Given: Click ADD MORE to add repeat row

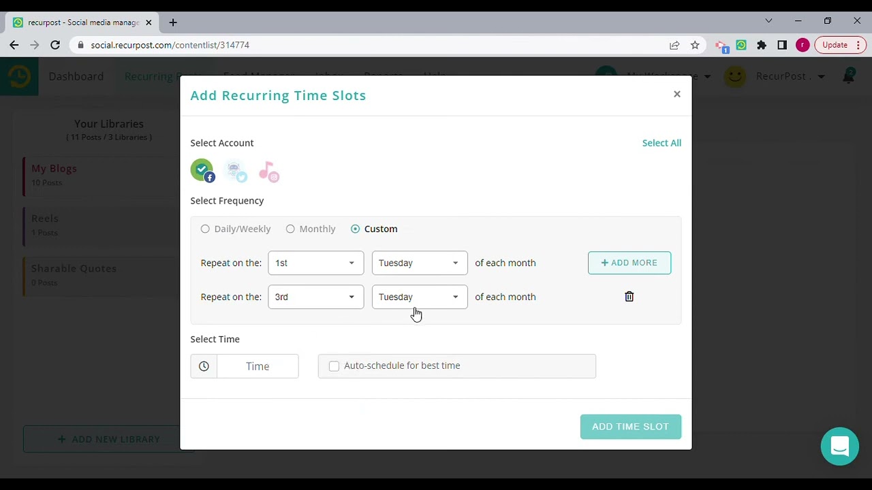Looking at the screenshot, I should [629, 263].
